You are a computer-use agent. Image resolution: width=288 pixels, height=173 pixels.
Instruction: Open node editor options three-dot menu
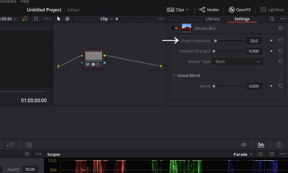[161, 19]
